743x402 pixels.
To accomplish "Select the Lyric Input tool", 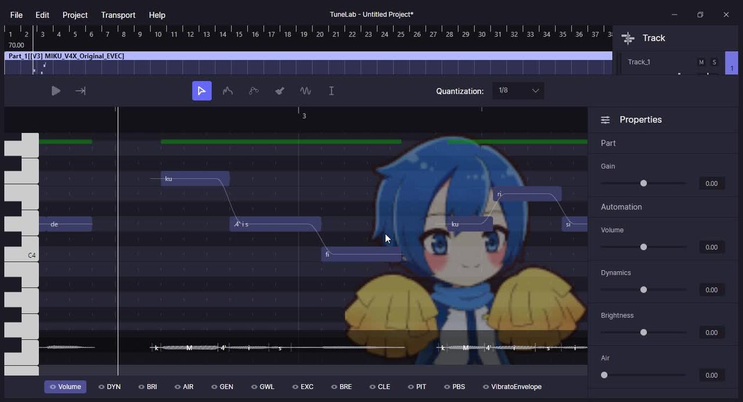I will pyautogui.click(x=331, y=91).
